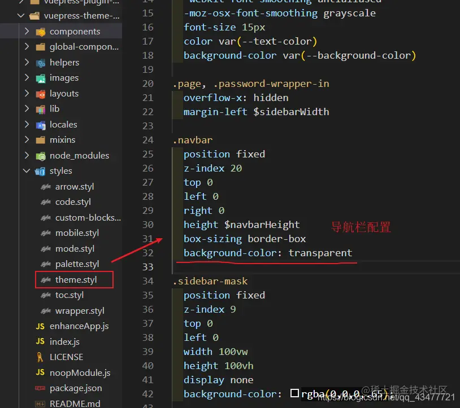The image size is (460, 408).
Task: Expand the lib folder chevron
Action: pyautogui.click(x=27, y=109)
